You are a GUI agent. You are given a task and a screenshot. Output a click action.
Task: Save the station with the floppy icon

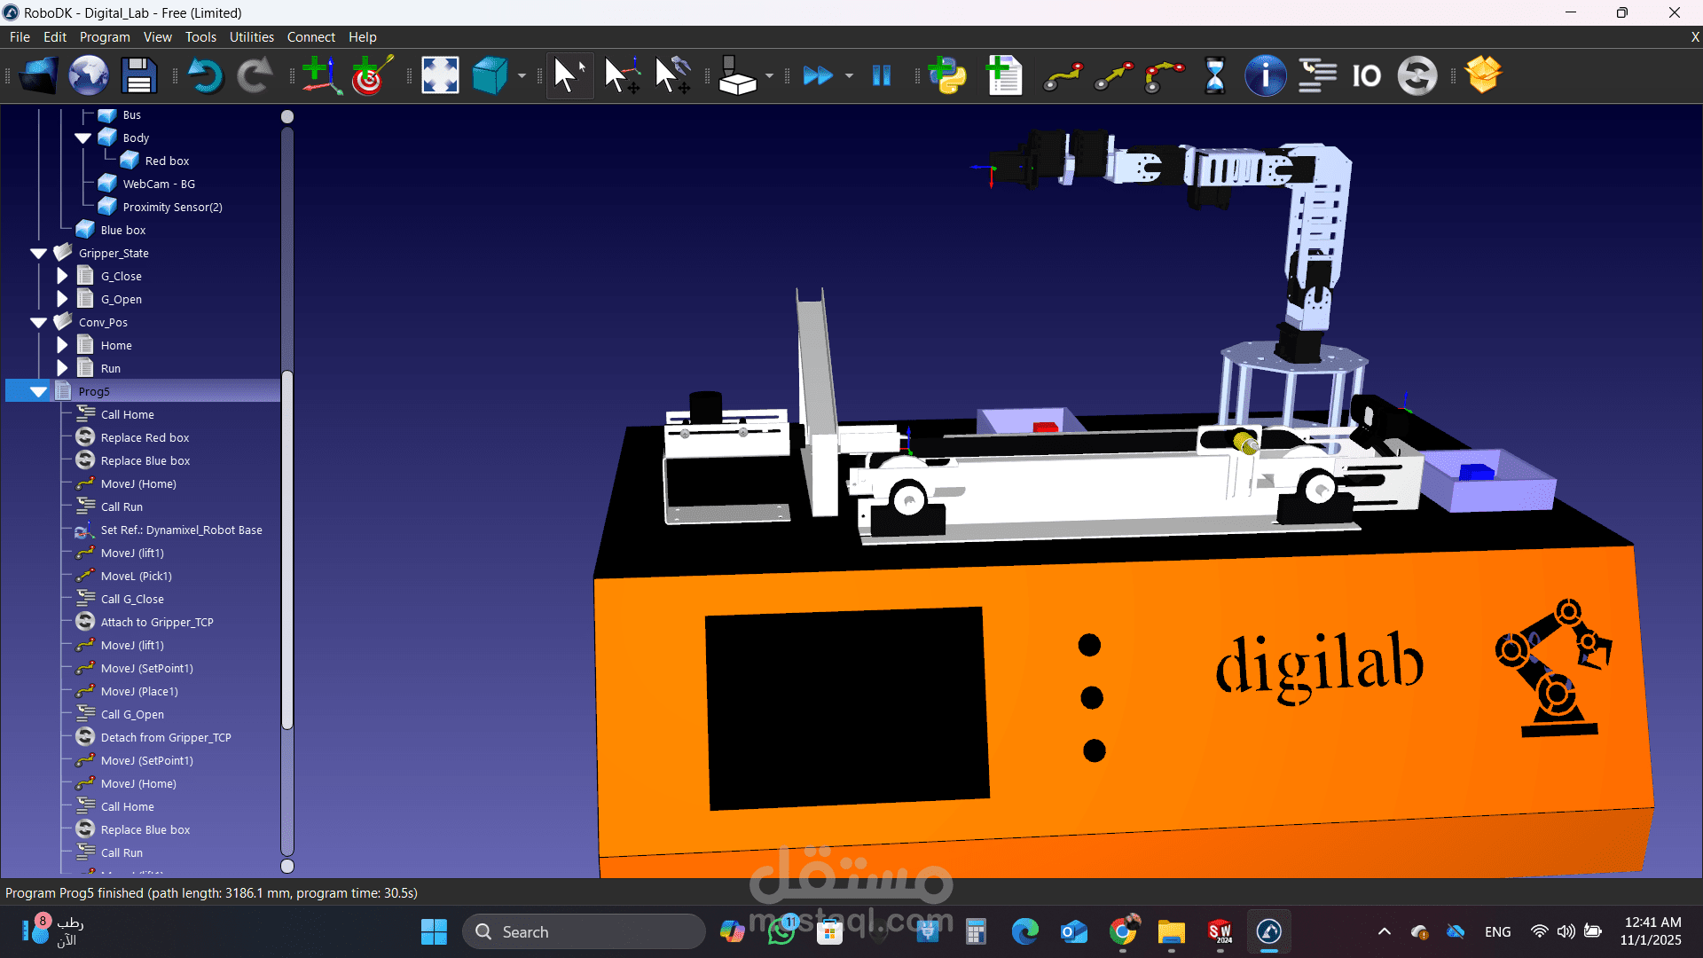[x=139, y=75]
